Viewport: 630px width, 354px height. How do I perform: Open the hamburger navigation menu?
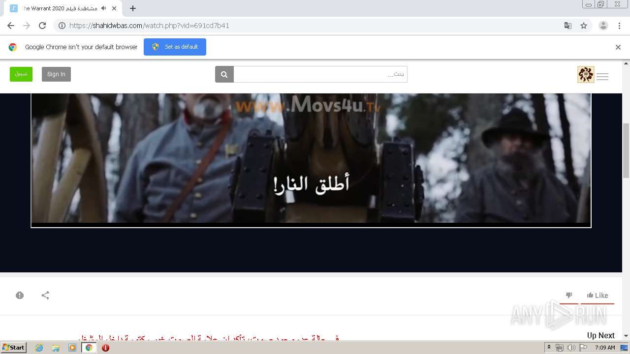(602, 76)
